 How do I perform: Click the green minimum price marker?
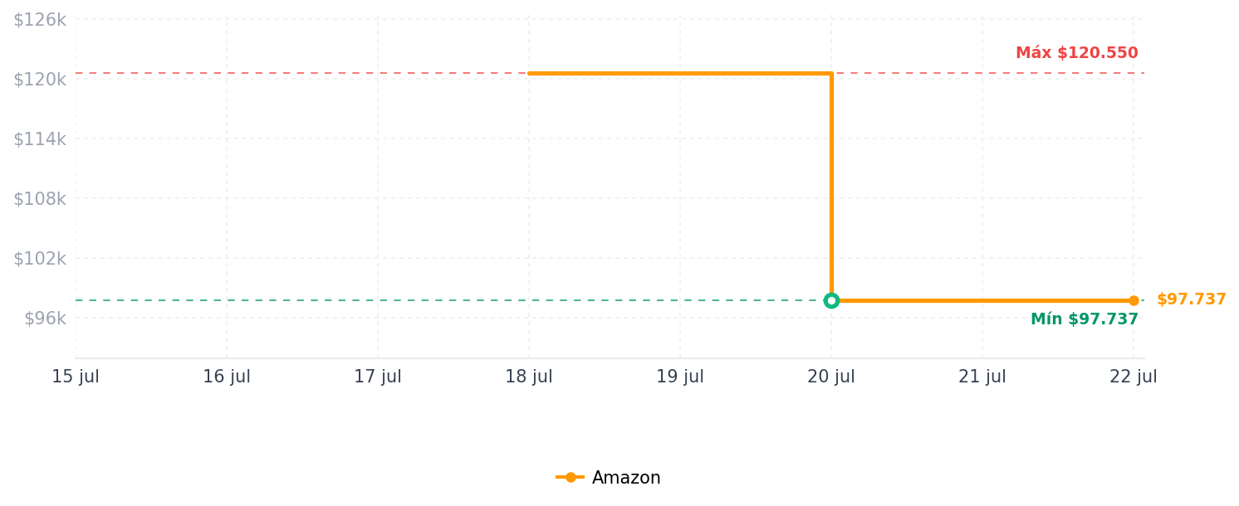[x=831, y=300]
